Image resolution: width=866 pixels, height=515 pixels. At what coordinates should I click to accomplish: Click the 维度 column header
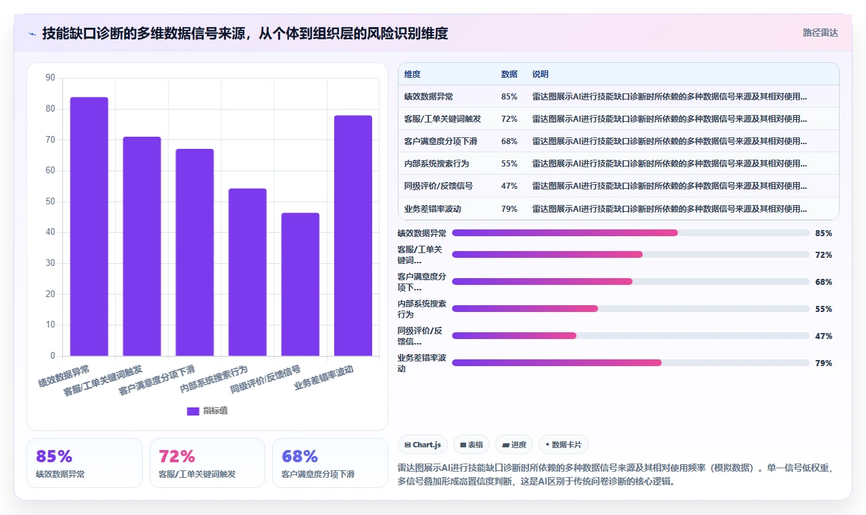pos(412,74)
